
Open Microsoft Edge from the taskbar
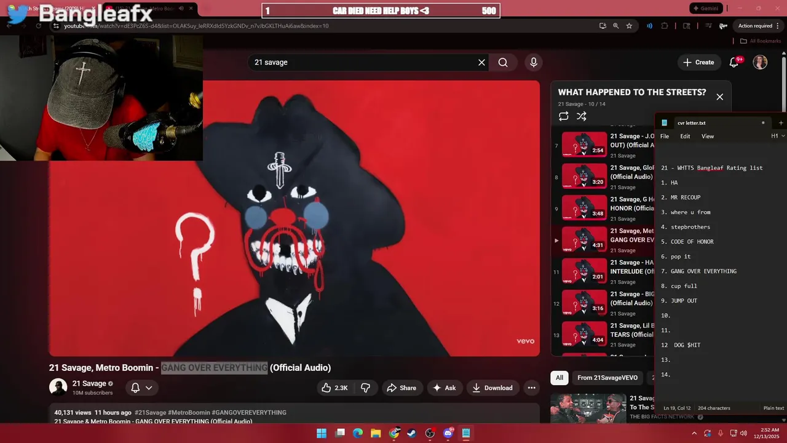pos(358,433)
